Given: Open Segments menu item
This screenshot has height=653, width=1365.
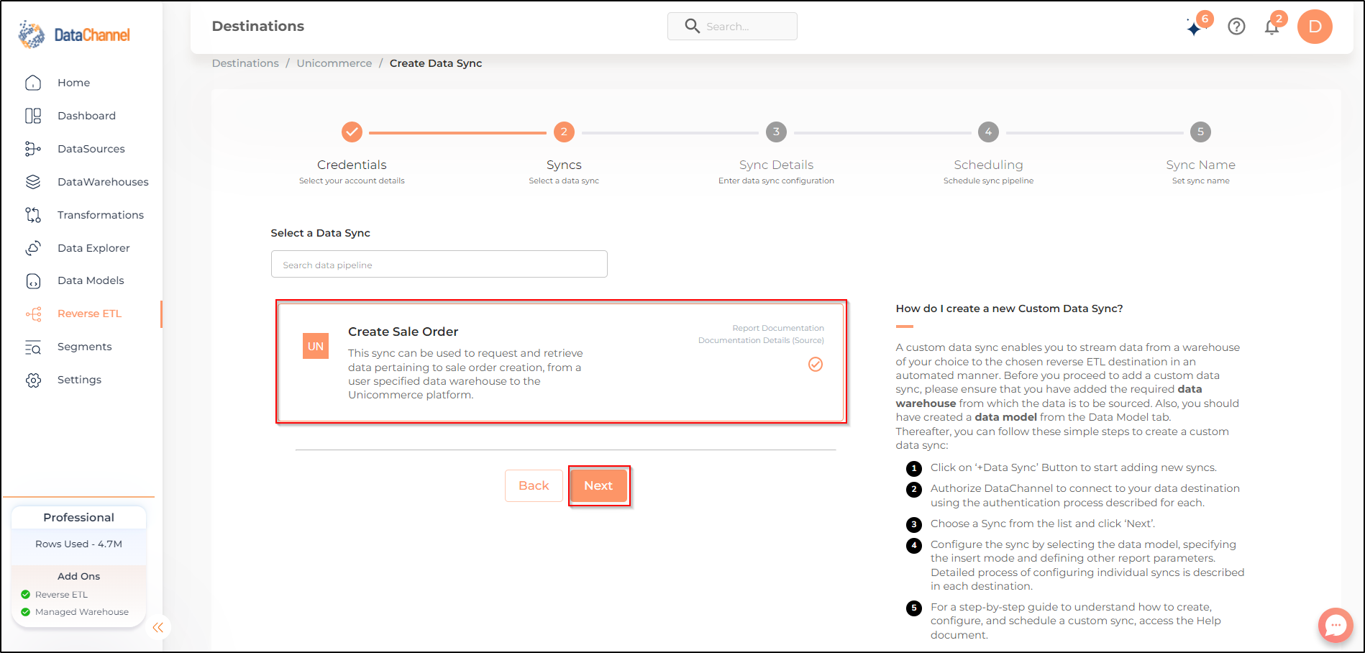Looking at the screenshot, I should [85, 347].
